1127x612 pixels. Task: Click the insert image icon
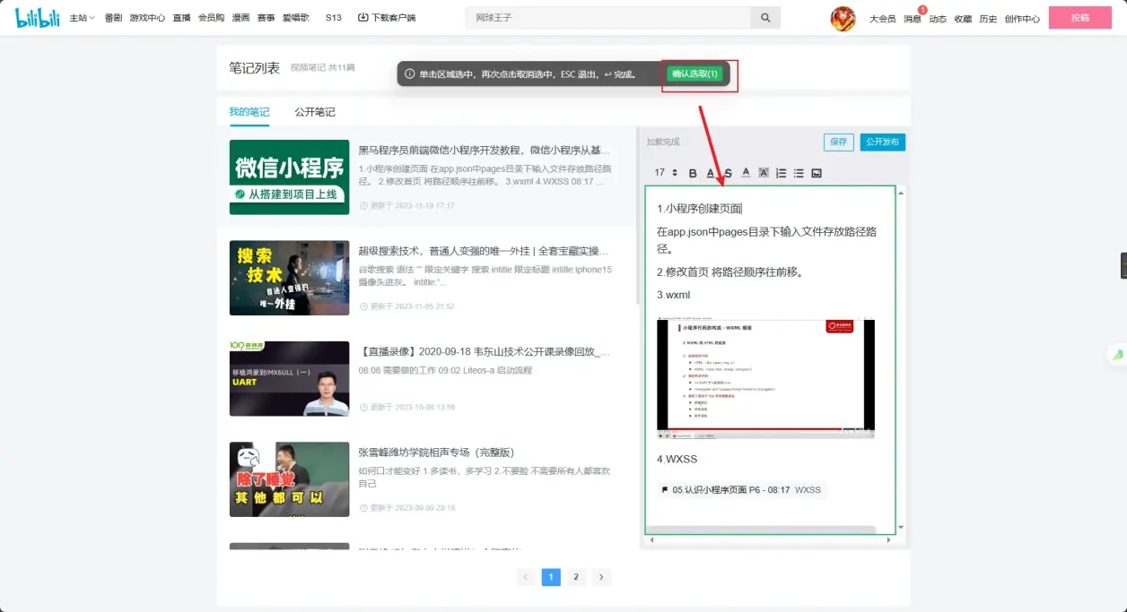817,173
